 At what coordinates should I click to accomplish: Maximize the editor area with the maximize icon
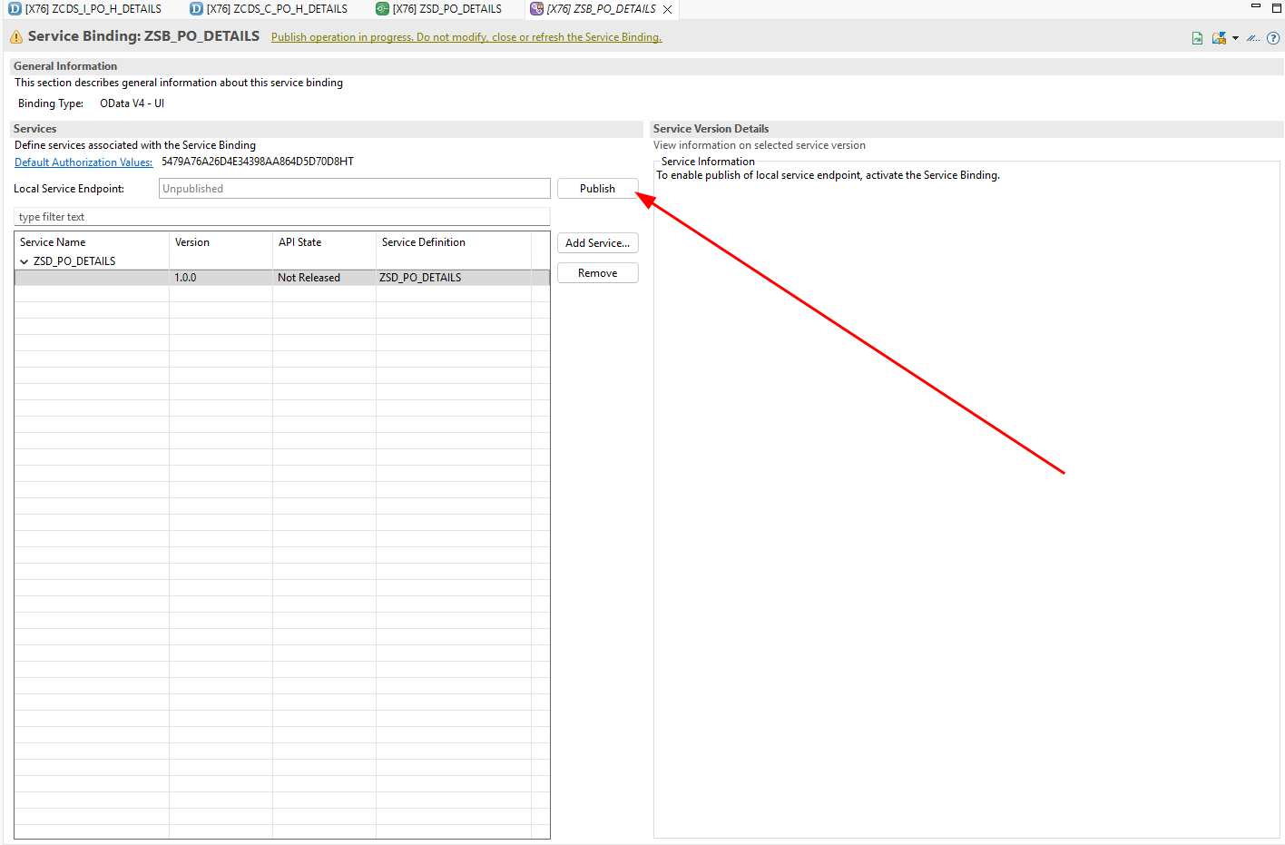tap(1276, 7)
